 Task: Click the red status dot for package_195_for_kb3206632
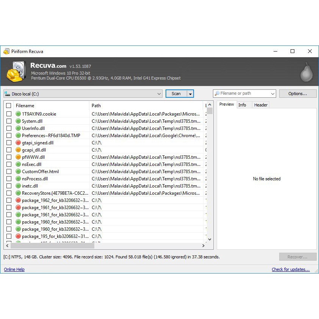[x=18, y=236]
